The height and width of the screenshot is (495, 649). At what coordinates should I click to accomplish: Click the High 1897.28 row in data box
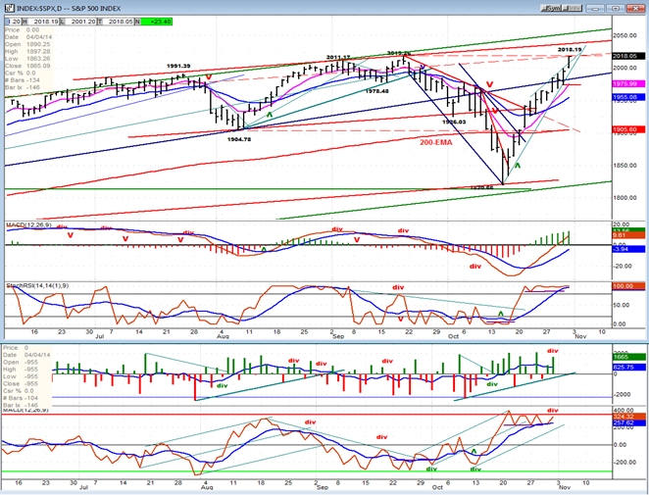(x=27, y=51)
